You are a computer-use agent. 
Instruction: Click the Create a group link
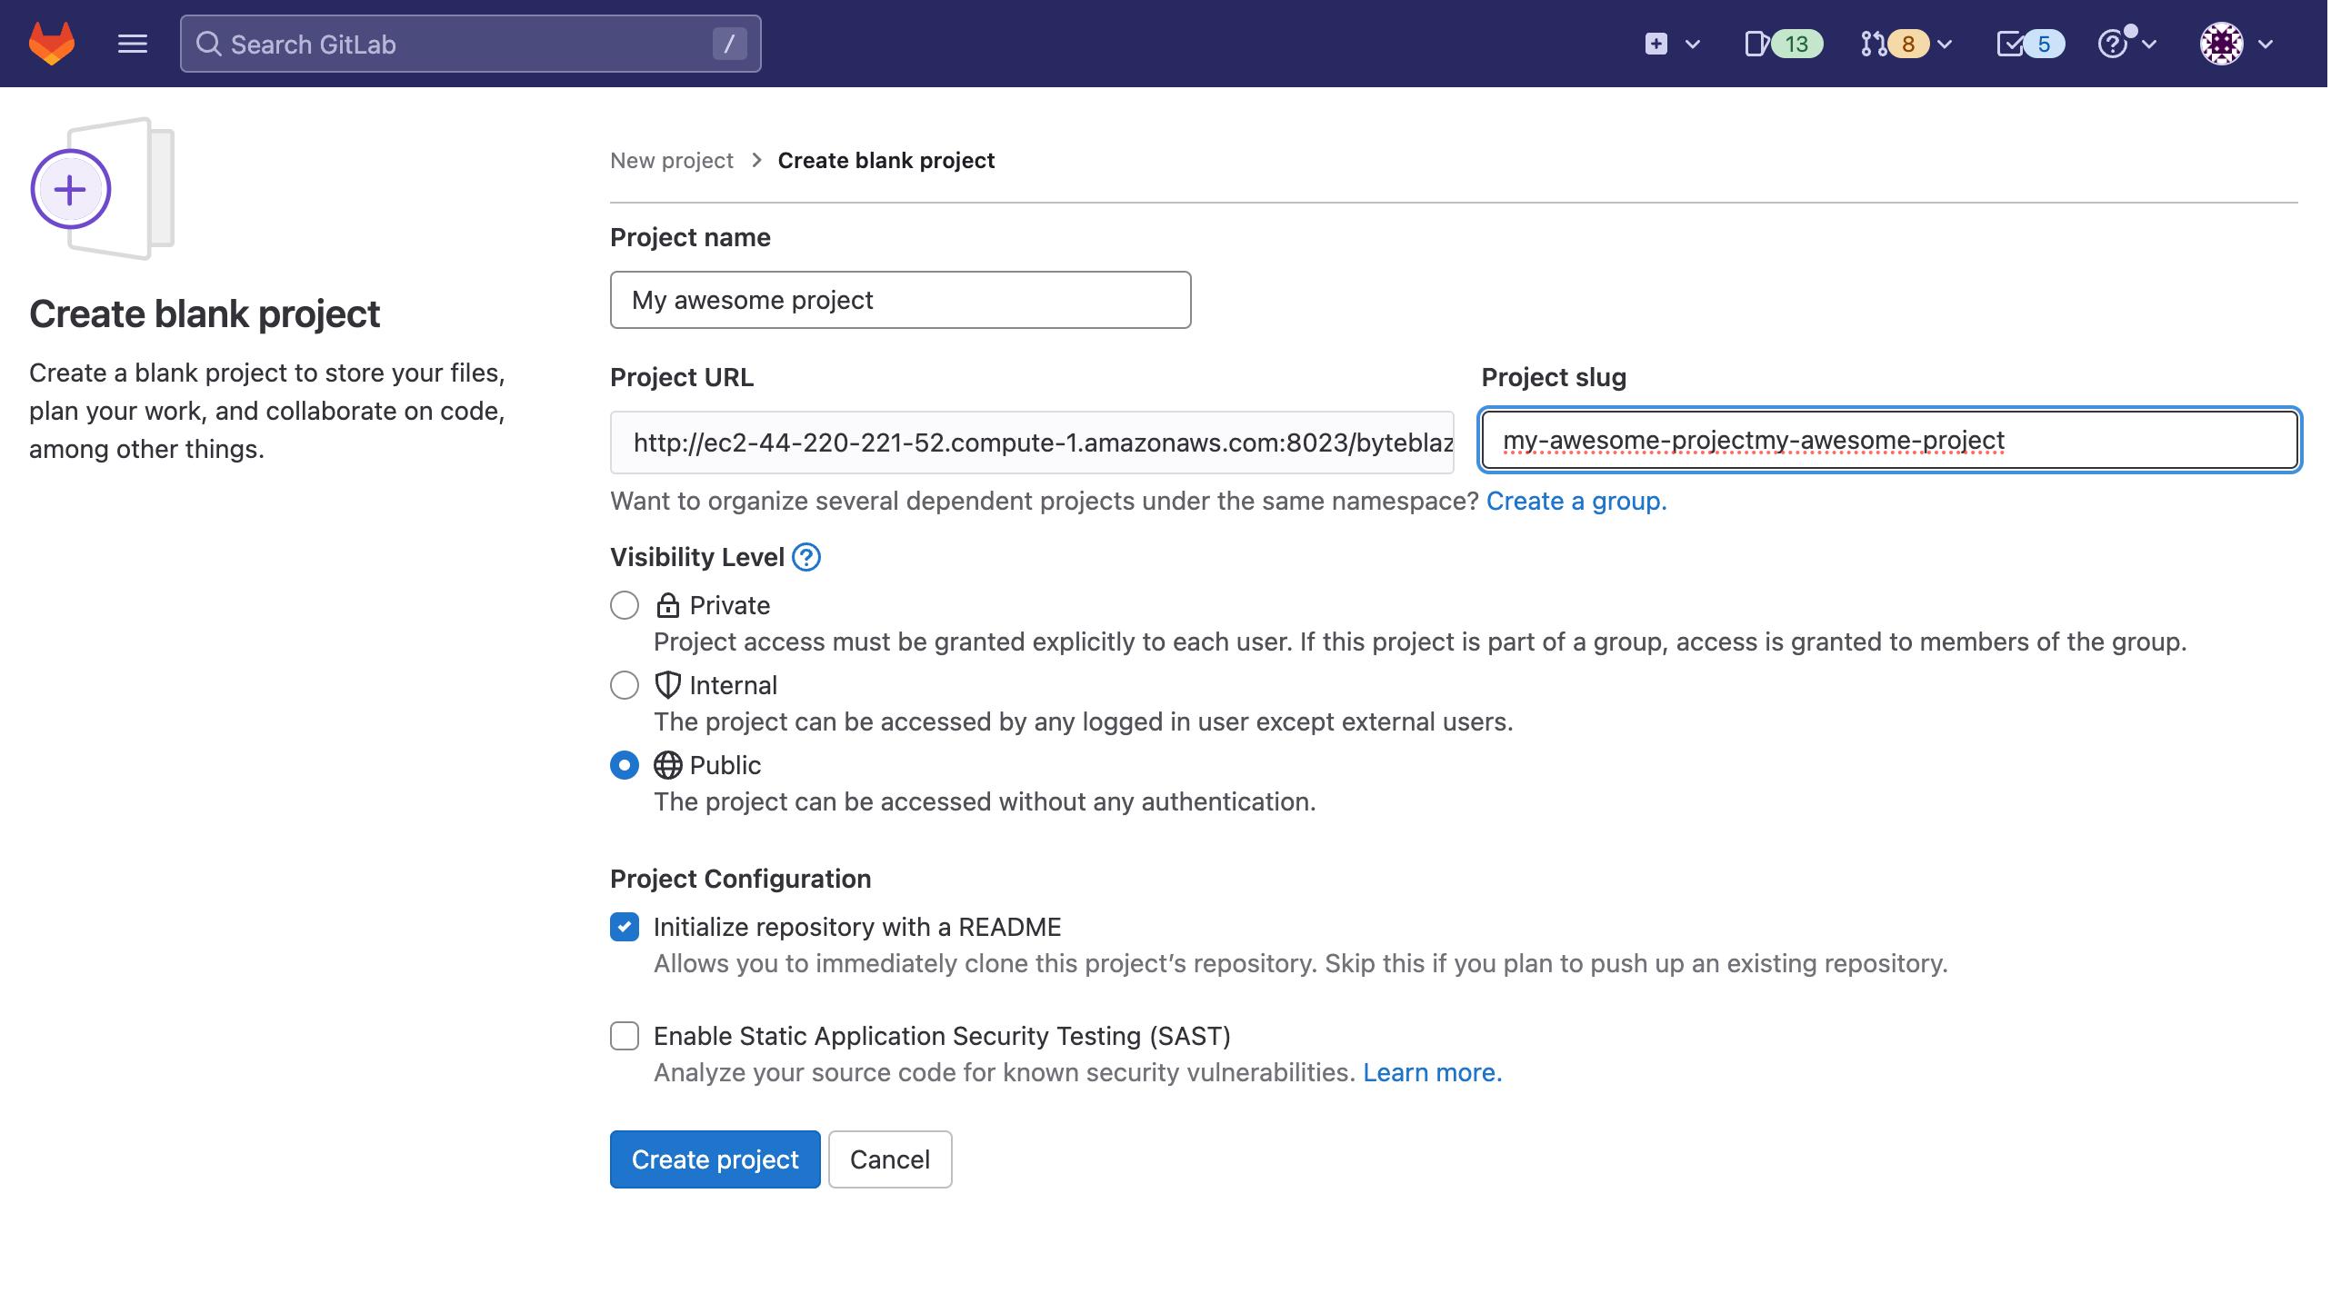click(1576, 502)
